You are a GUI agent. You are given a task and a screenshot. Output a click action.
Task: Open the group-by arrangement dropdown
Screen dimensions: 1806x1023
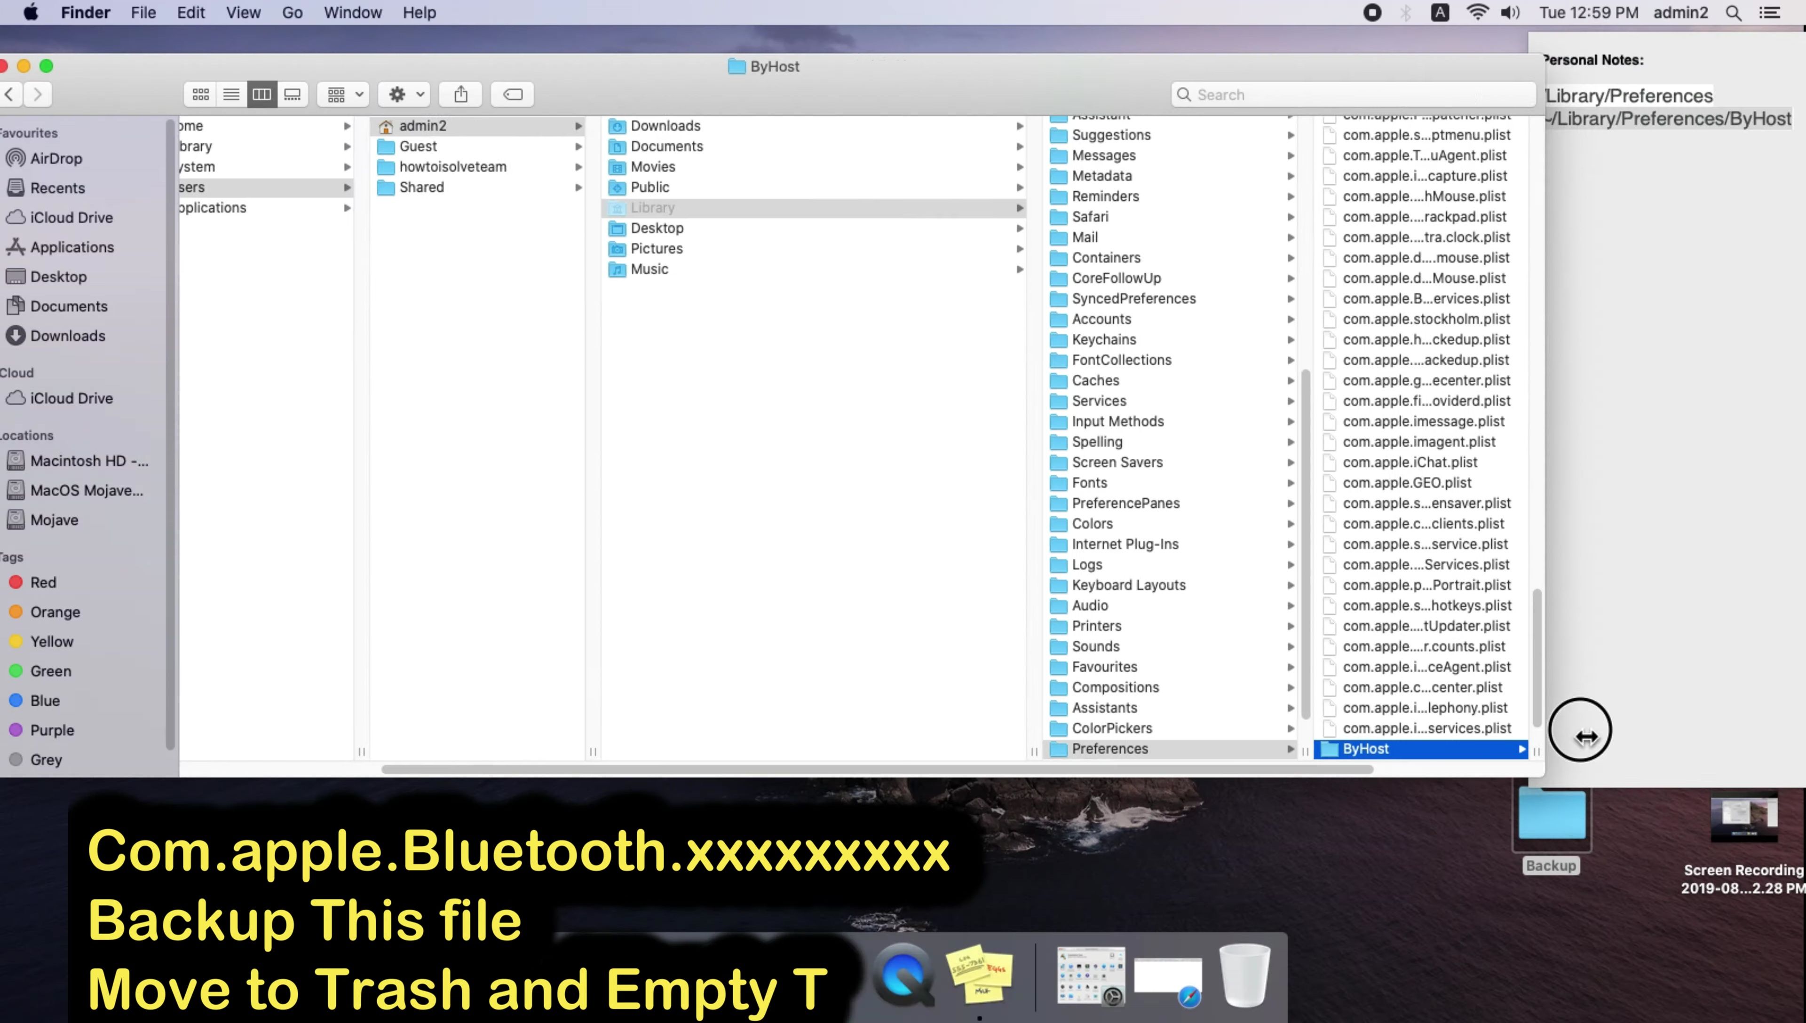344,94
